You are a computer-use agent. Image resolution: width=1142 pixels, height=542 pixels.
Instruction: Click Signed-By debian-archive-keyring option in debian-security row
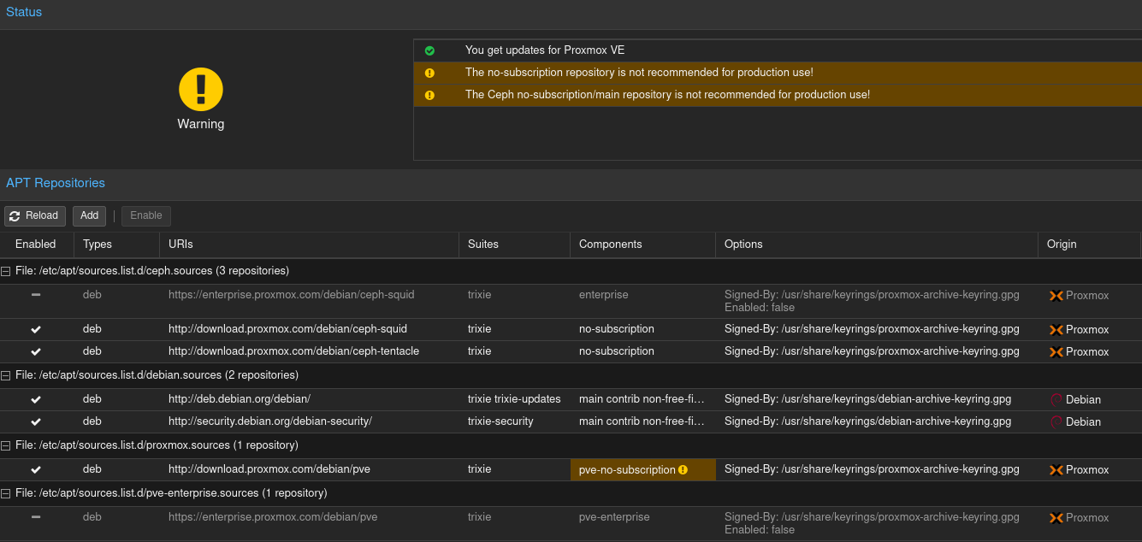tap(867, 421)
